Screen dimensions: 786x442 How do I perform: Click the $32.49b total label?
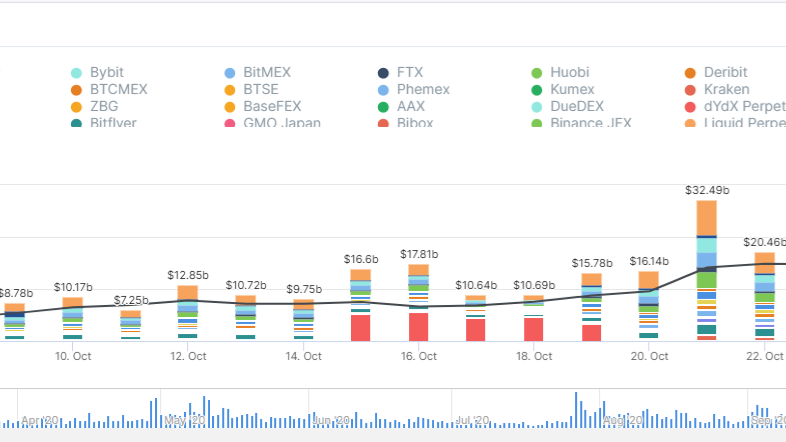tap(707, 190)
